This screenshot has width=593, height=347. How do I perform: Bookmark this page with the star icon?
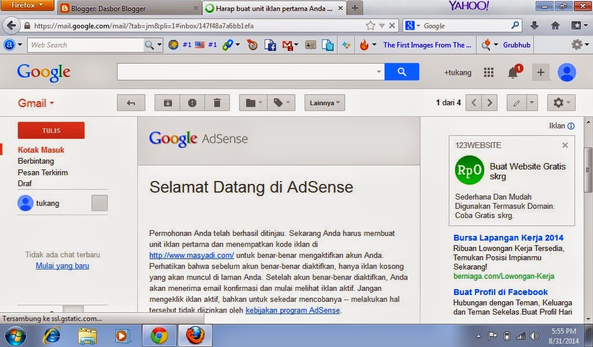click(370, 25)
